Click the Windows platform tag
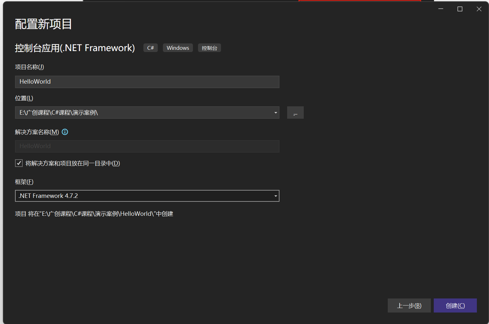Viewport: 489px width, 324px height. tap(178, 48)
